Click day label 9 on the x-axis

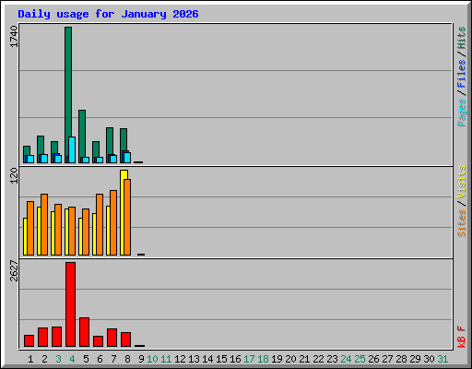pyautogui.click(x=141, y=359)
